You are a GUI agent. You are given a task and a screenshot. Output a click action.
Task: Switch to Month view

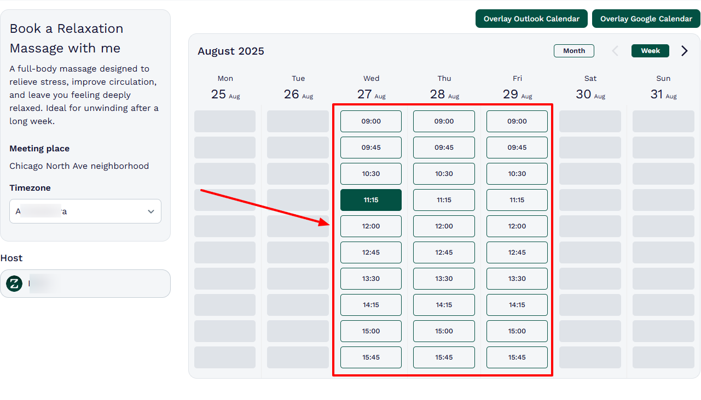[x=573, y=51]
